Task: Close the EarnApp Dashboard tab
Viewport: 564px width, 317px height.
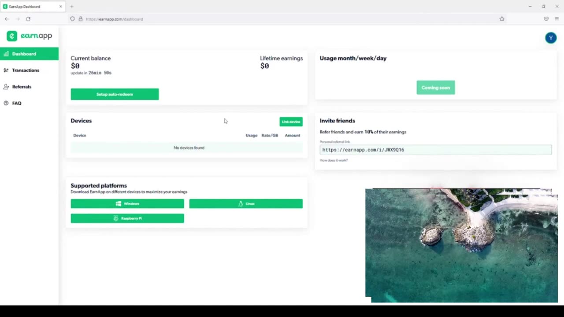Action: (60, 7)
